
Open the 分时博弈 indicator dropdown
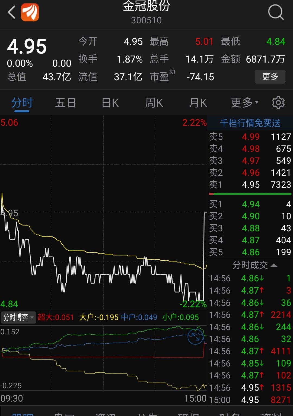[18, 317]
